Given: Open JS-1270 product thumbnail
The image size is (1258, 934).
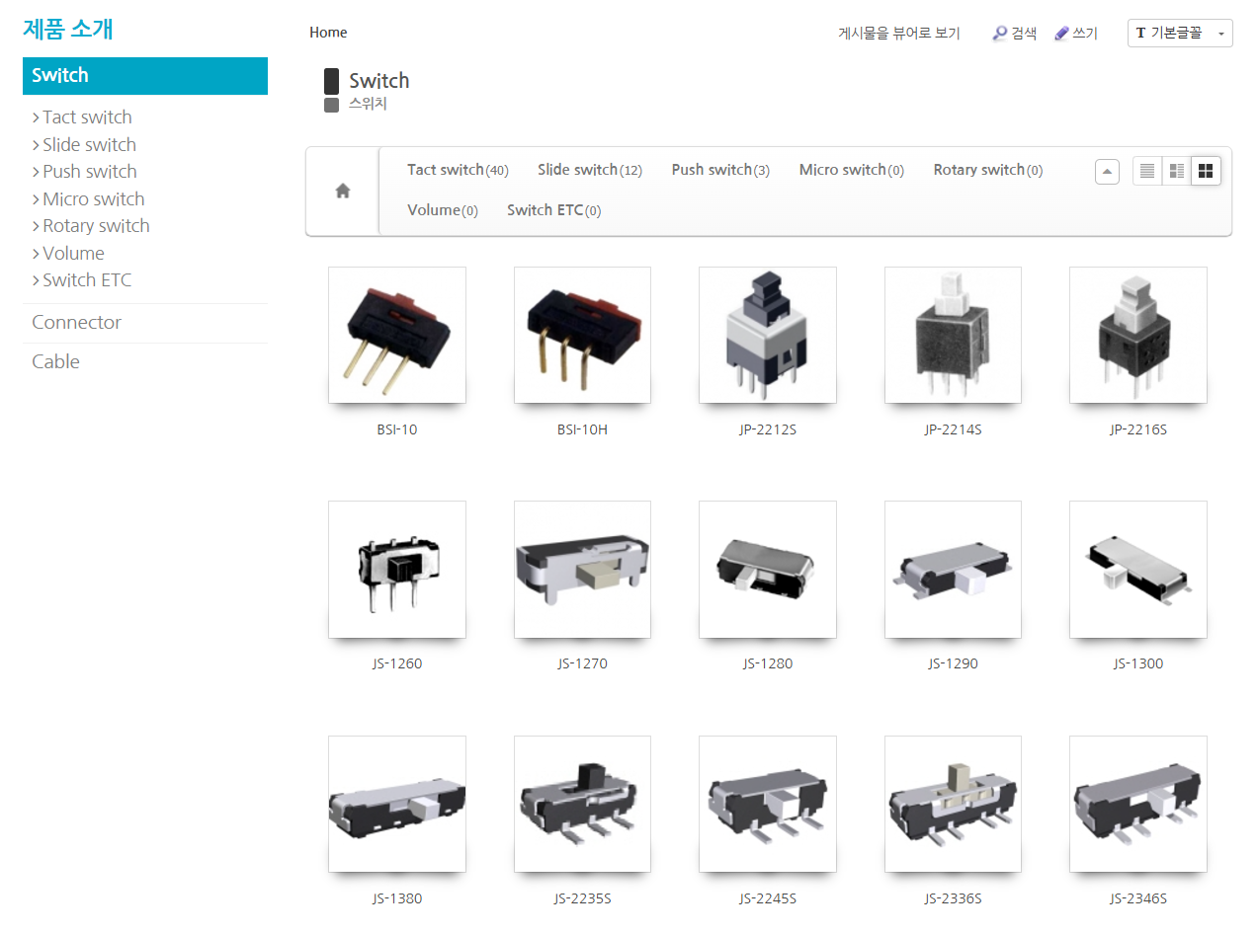Looking at the screenshot, I should point(582,570).
